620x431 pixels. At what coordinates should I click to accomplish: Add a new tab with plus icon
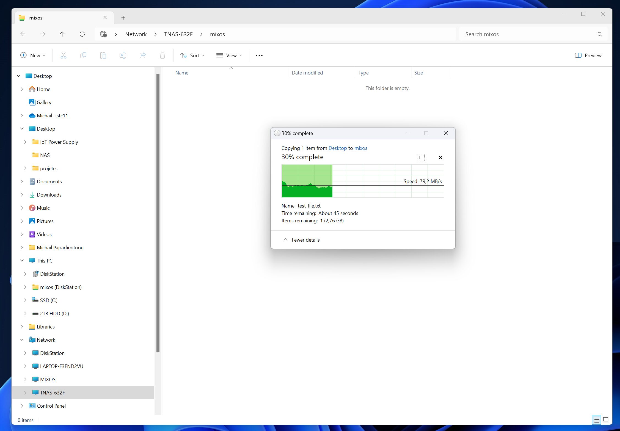coord(123,18)
